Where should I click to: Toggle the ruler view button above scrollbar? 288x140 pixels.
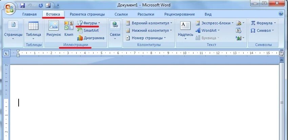coord(281,53)
